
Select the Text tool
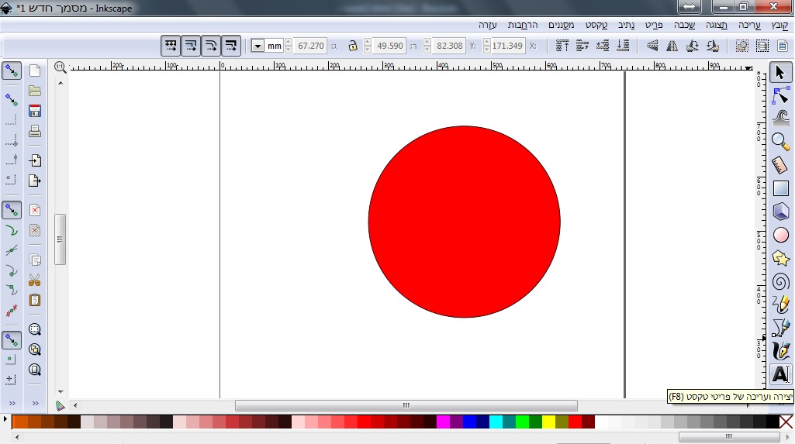780,374
